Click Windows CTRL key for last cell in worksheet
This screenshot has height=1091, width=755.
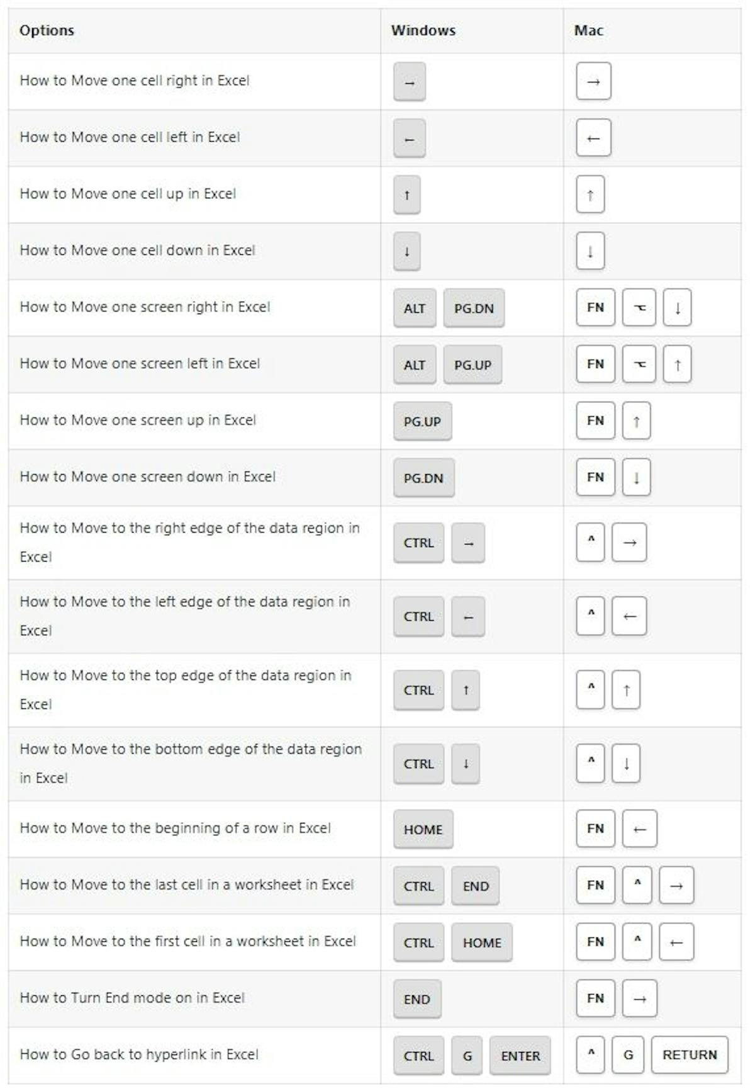[418, 886]
